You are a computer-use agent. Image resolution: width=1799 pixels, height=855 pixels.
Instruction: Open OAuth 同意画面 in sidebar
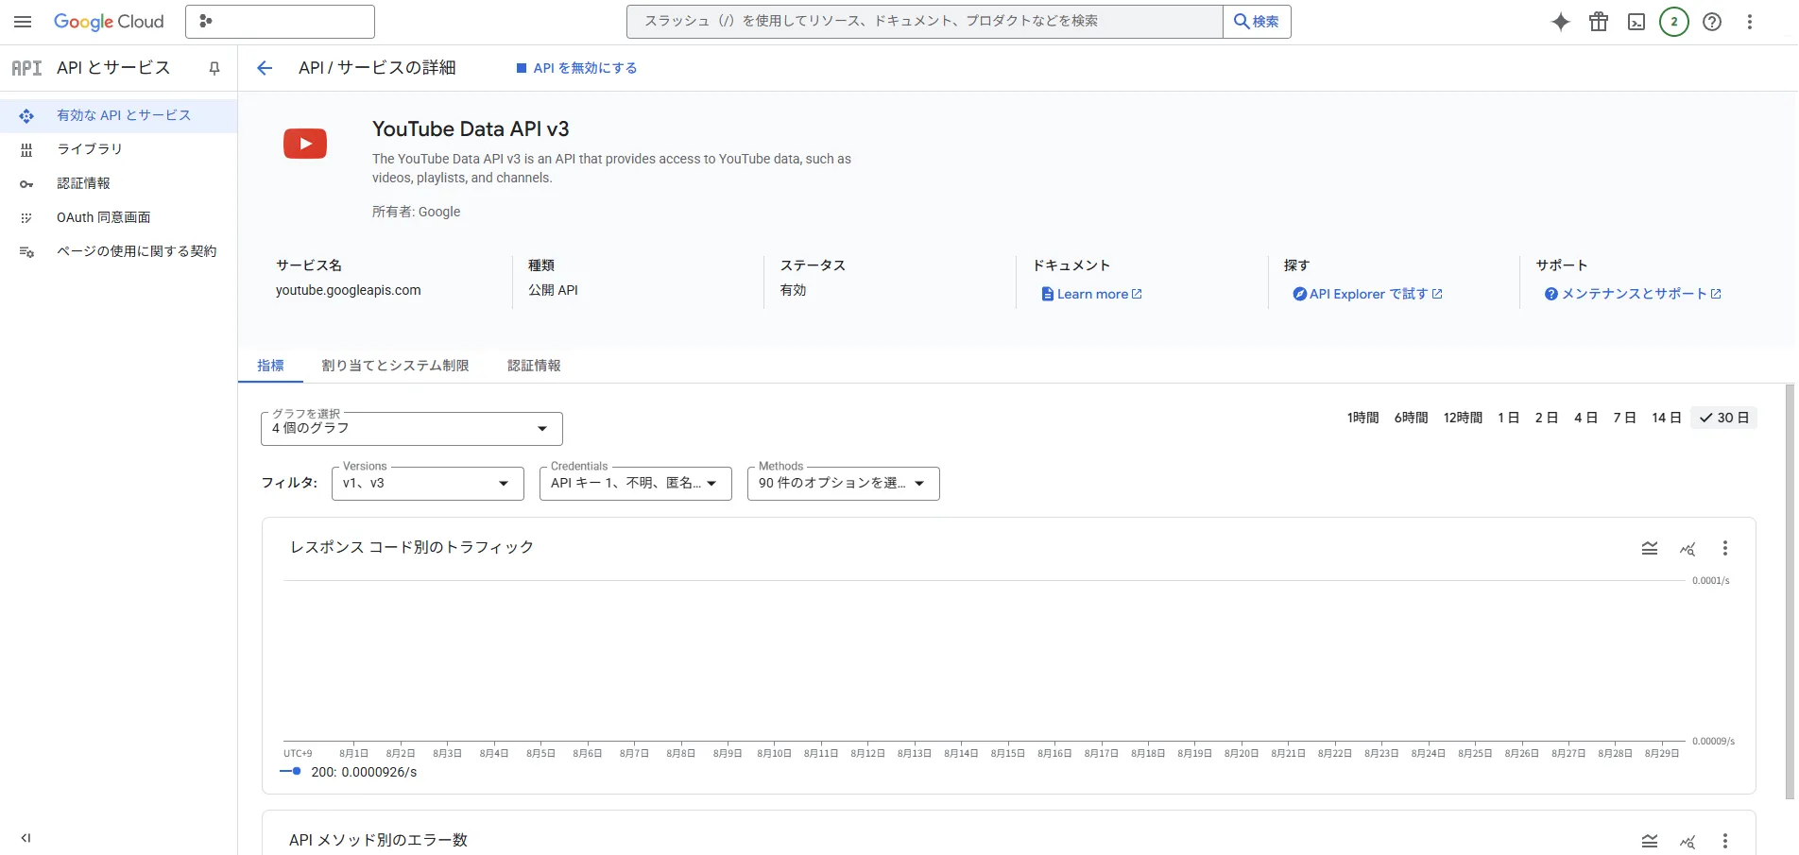[118, 217]
